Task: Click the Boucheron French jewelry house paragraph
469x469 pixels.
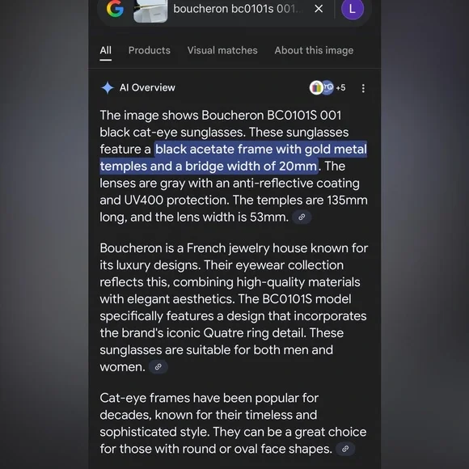Action: point(234,307)
